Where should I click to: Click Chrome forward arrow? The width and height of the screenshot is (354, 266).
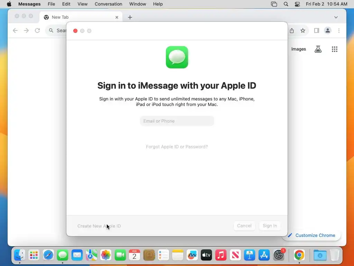tap(26, 30)
